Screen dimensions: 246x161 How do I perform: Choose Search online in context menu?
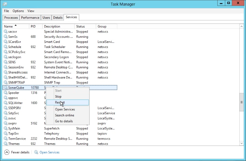click(x=68, y=115)
